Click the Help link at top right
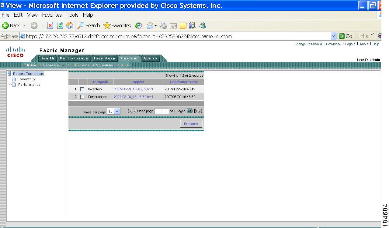The width and height of the screenshot is (389, 228). coord(376,44)
